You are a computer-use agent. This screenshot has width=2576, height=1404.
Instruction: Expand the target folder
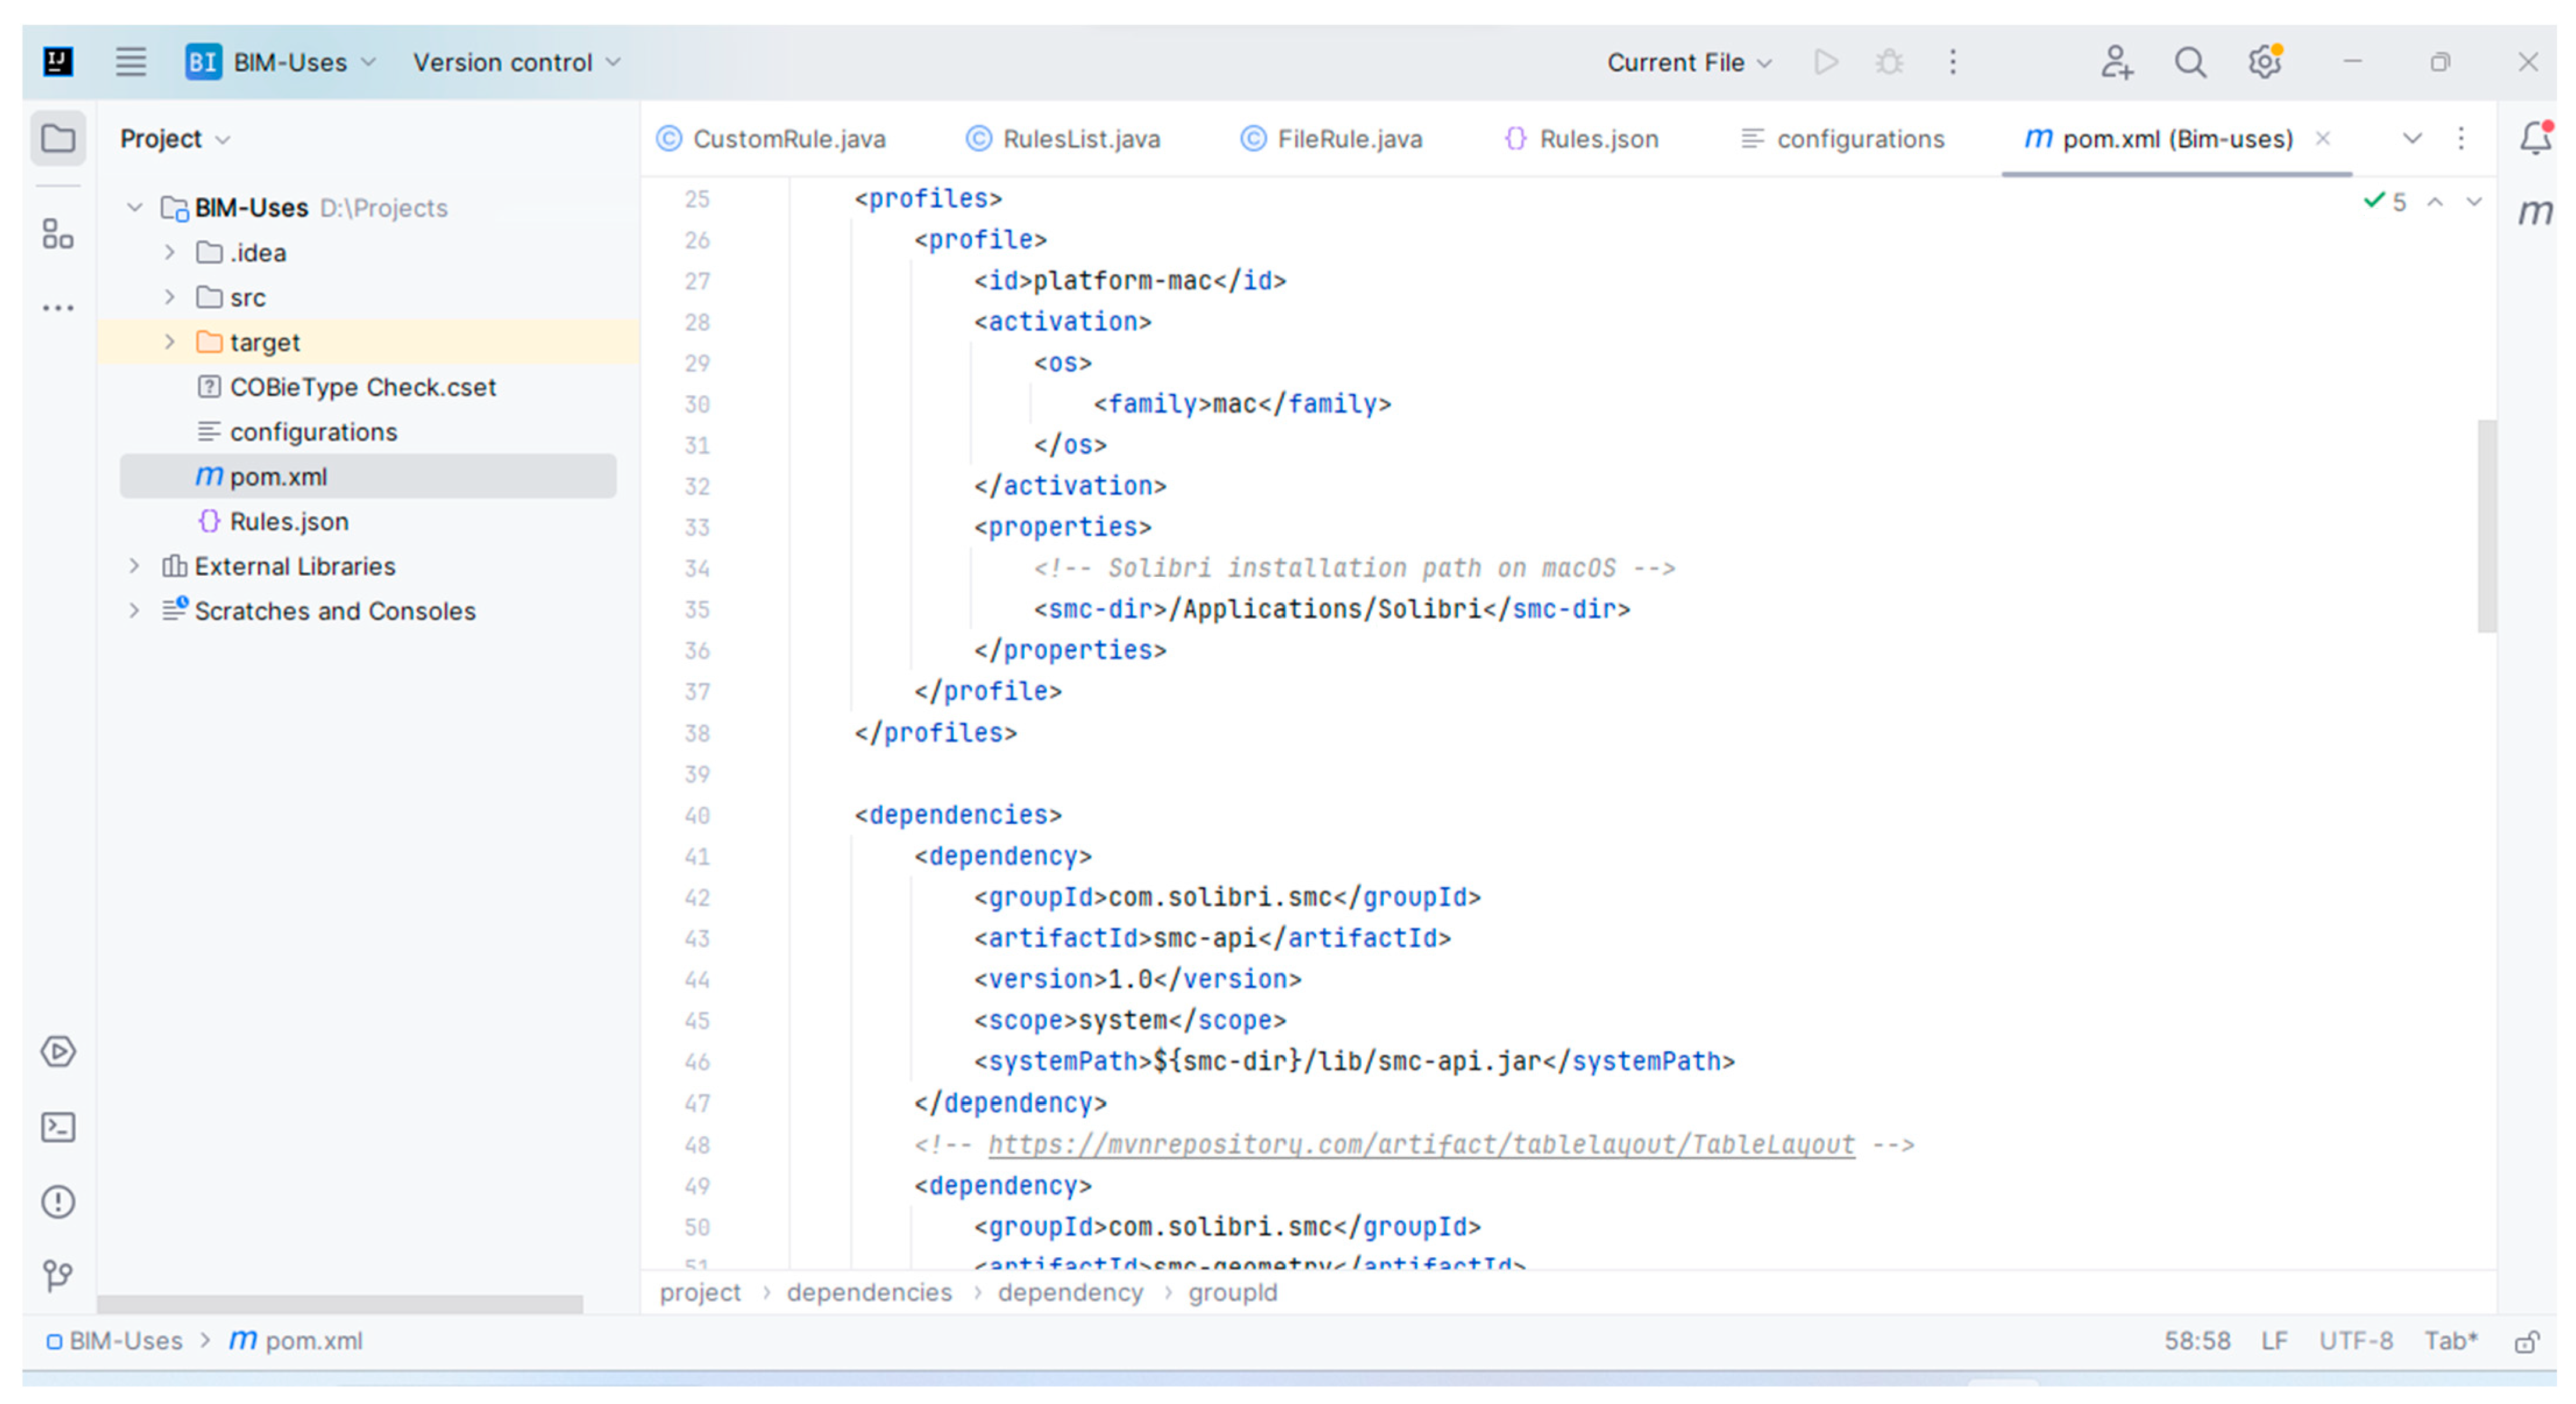point(170,342)
